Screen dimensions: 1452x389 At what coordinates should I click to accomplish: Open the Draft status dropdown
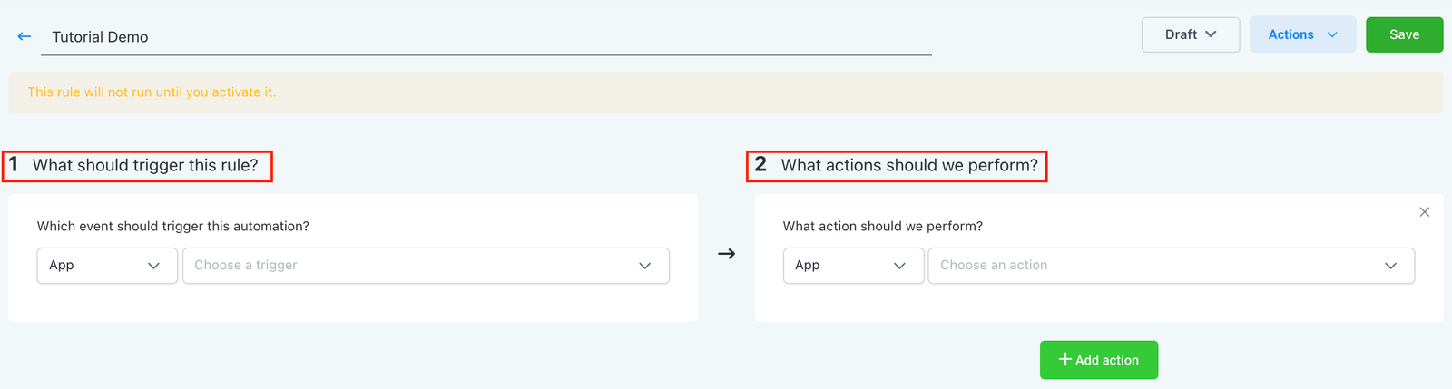(x=1190, y=34)
